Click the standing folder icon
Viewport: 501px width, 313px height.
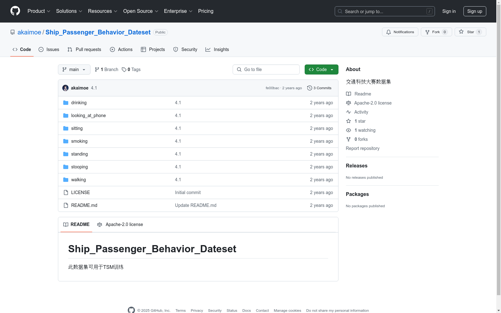click(66, 154)
